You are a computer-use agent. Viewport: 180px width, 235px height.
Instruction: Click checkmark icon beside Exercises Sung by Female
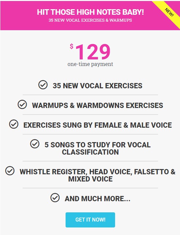click(14, 124)
